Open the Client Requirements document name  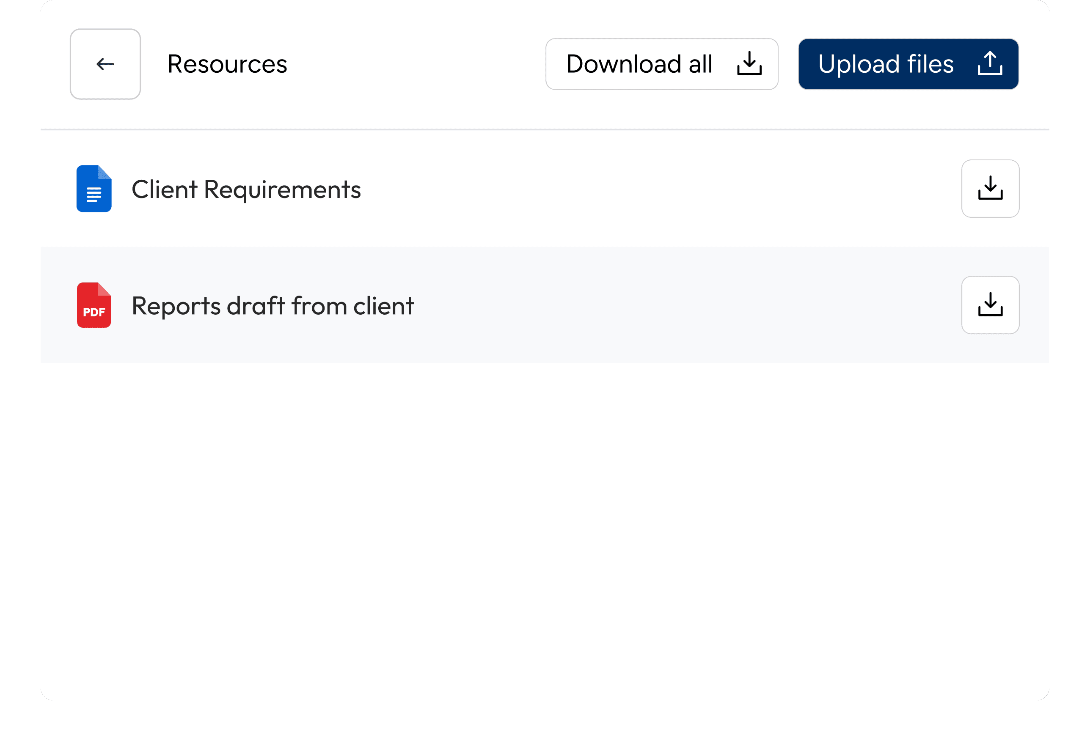point(246,189)
